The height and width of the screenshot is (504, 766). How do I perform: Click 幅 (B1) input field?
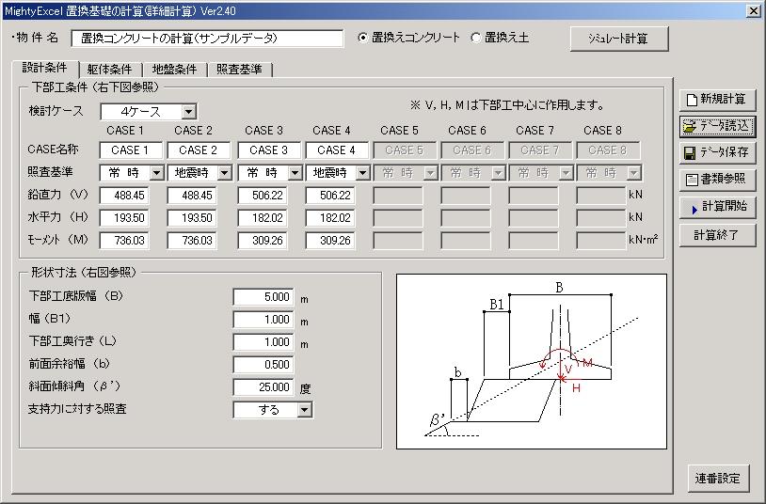(x=263, y=320)
